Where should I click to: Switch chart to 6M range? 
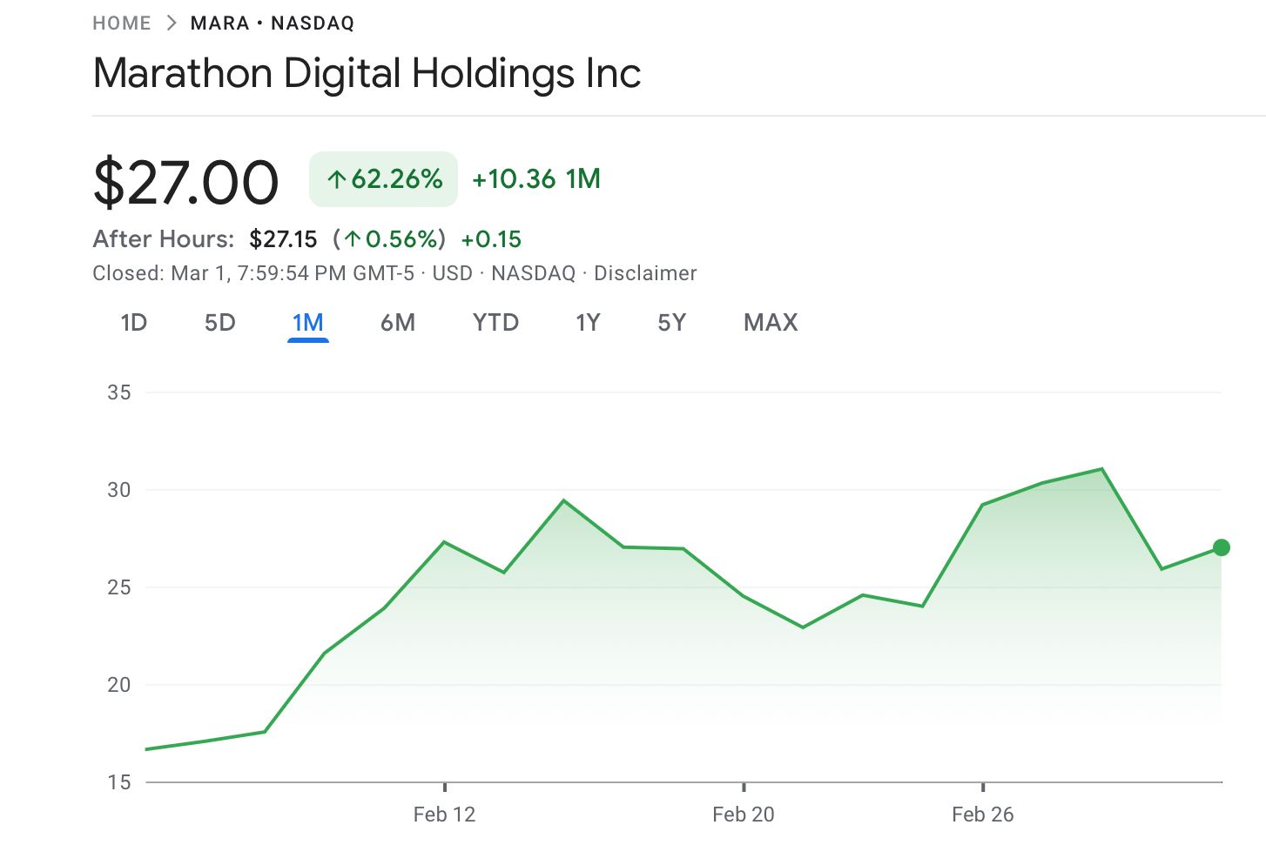[398, 323]
